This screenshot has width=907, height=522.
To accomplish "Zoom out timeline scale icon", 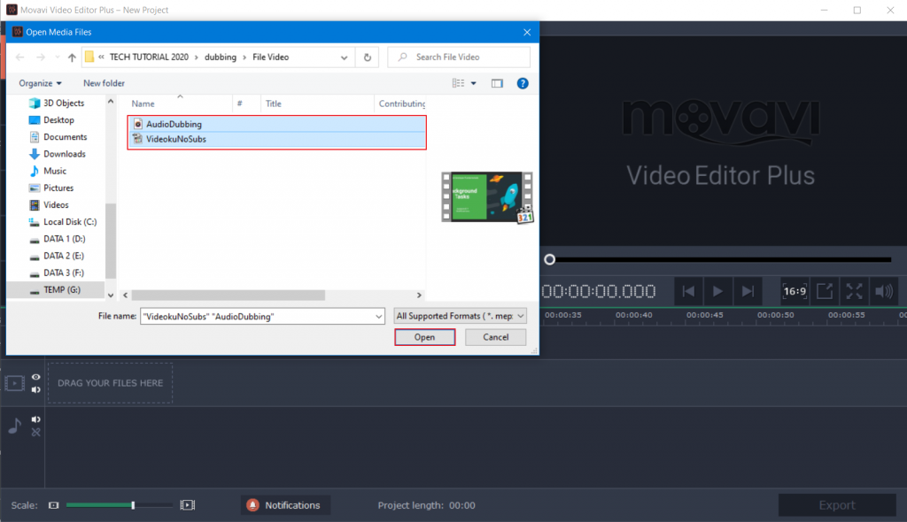I will tap(54, 505).
